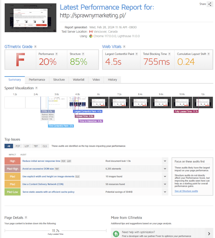Viewport: 215px width, 238px height.
Task: Expand the excessive DOM size audit row
Action: [165, 169]
